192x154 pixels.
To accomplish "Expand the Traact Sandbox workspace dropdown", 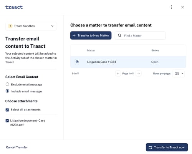I will [31, 26].
